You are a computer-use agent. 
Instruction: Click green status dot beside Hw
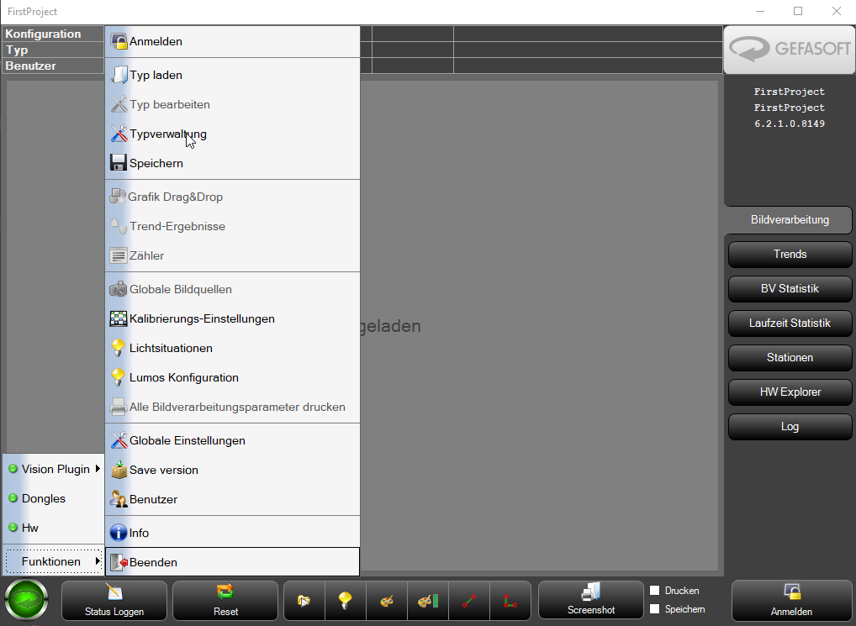[13, 528]
